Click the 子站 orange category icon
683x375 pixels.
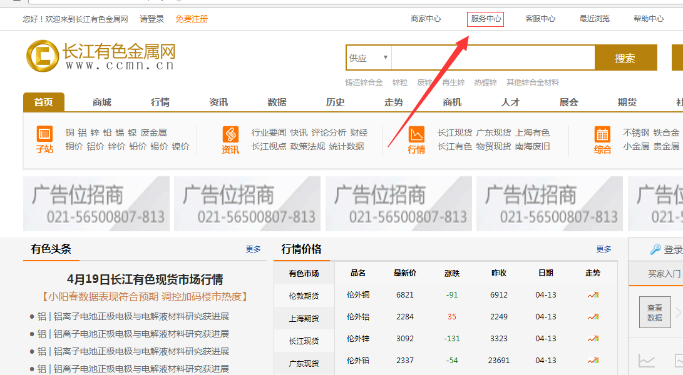coord(44,134)
